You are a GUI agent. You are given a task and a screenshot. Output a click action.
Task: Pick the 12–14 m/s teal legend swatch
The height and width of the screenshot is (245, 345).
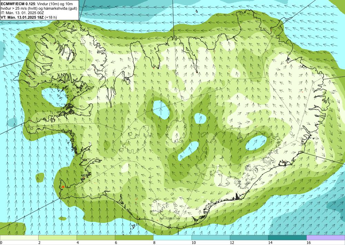pyautogui.click(x=249, y=237)
